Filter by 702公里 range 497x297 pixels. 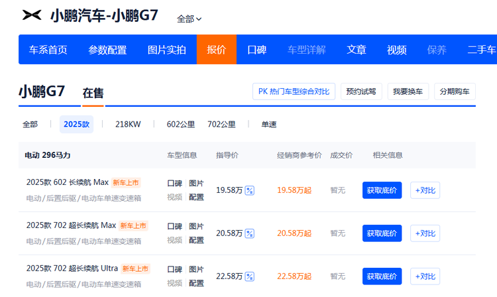[x=221, y=124]
